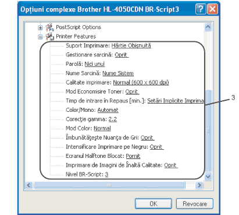Select Intensificare Imprimare pe Negru label
This screenshot has width=239, height=215.
pyautogui.click(x=107, y=147)
